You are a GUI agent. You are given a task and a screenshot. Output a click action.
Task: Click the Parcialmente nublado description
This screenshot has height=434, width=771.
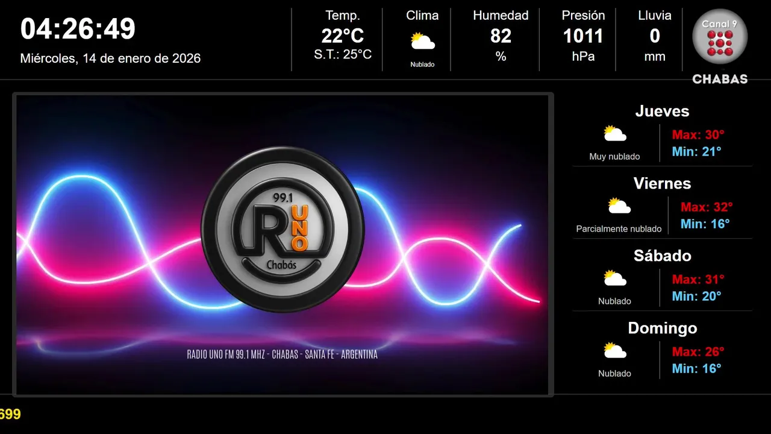[x=619, y=229]
